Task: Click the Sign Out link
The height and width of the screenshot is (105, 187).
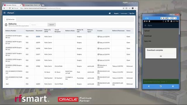Action: click(132, 13)
